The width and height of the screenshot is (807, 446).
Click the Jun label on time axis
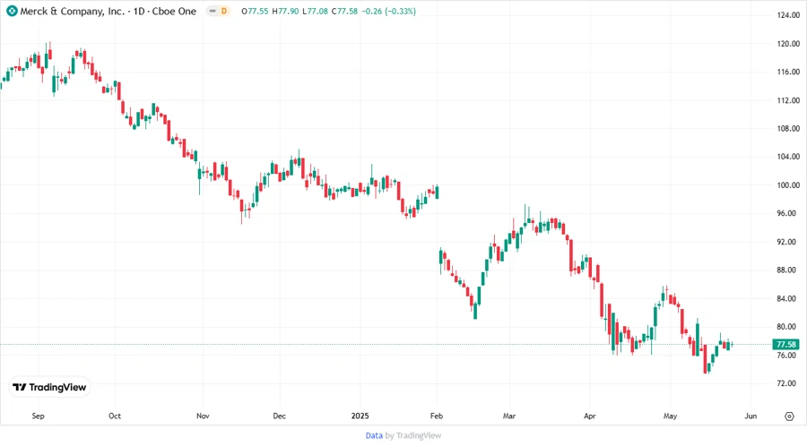(x=751, y=416)
